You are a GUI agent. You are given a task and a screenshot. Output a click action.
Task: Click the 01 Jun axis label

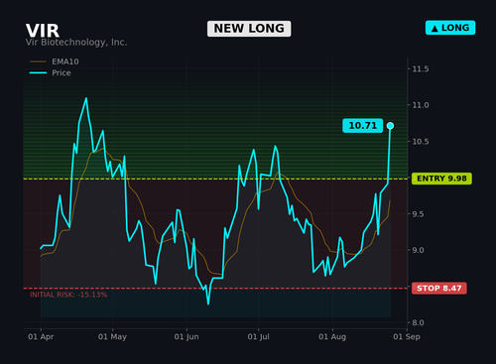tap(186, 337)
